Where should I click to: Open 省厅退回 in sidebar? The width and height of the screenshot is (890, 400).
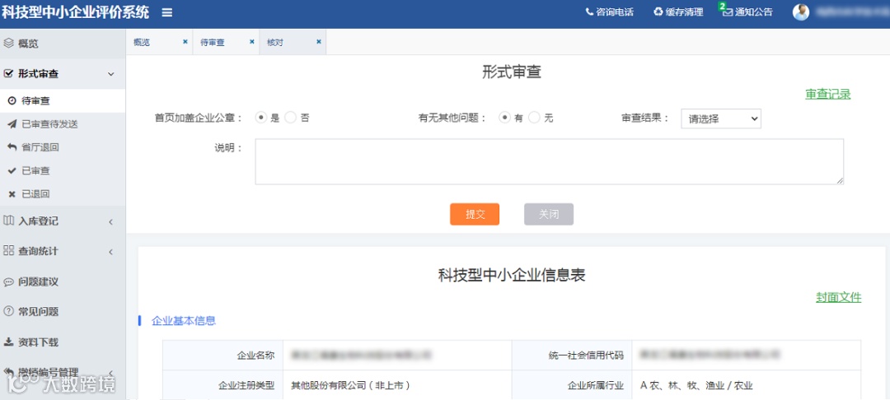[x=63, y=147]
